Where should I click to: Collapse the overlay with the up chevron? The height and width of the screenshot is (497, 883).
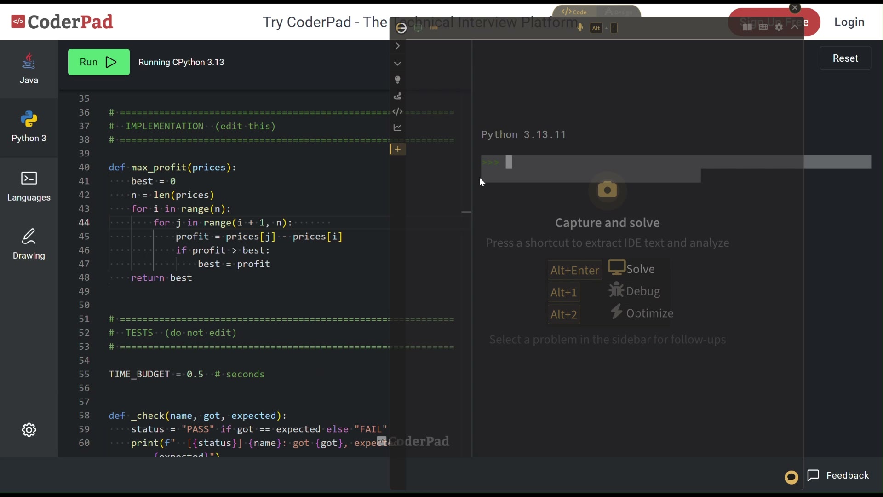click(x=795, y=27)
